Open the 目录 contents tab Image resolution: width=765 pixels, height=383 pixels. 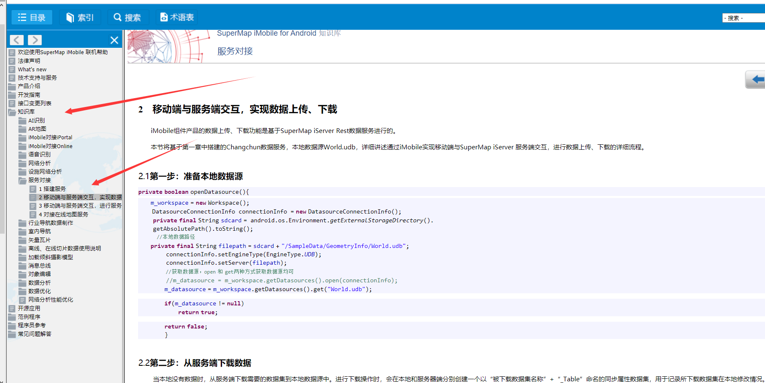click(31, 17)
